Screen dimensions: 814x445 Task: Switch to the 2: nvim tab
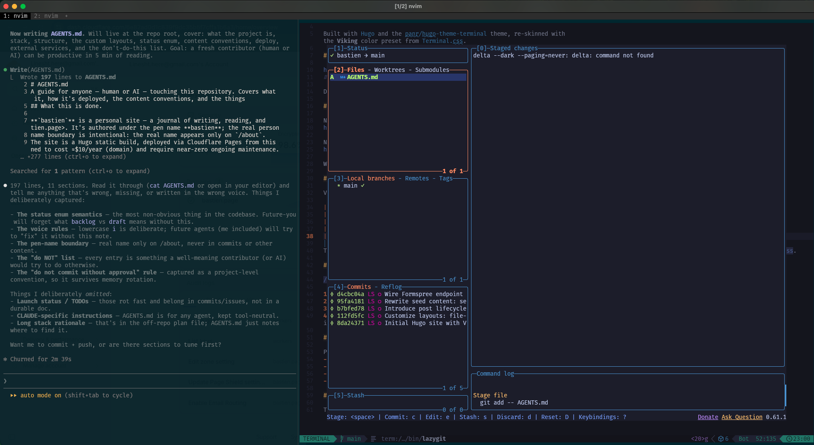pos(46,16)
